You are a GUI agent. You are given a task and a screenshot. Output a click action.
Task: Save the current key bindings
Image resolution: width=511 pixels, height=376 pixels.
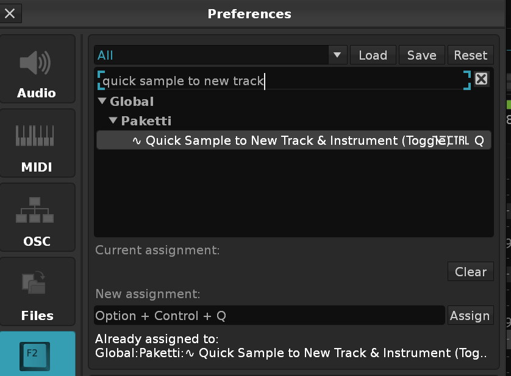point(421,55)
